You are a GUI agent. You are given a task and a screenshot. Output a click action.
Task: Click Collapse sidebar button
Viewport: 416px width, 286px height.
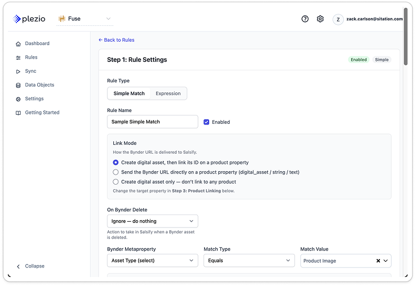[x=30, y=266]
